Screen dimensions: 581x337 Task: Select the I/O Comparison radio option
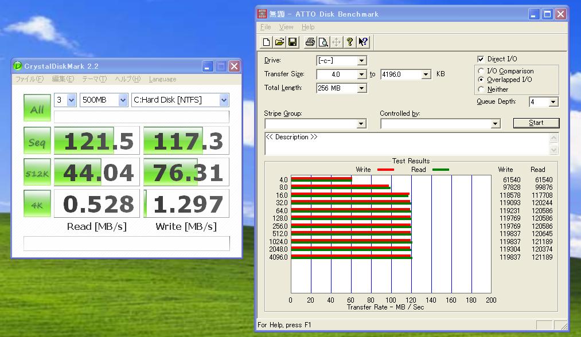pyautogui.click(x=481, y=72)
